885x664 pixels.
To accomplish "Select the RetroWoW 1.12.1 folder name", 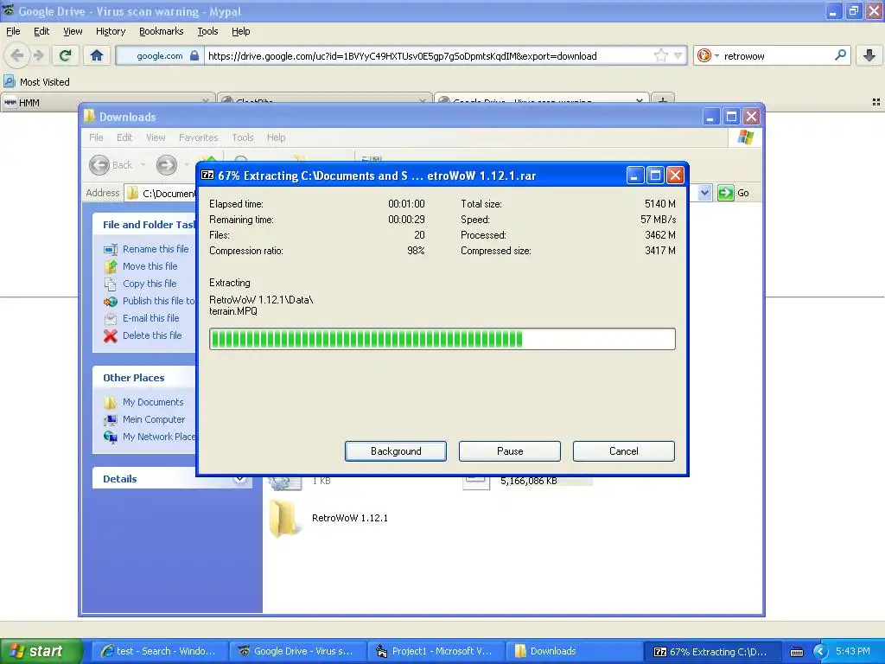I will coord(349,518).
